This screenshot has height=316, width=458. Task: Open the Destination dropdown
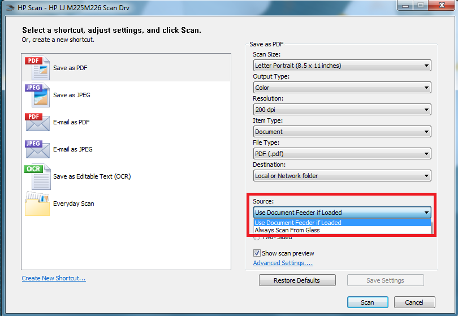(342, 176)
